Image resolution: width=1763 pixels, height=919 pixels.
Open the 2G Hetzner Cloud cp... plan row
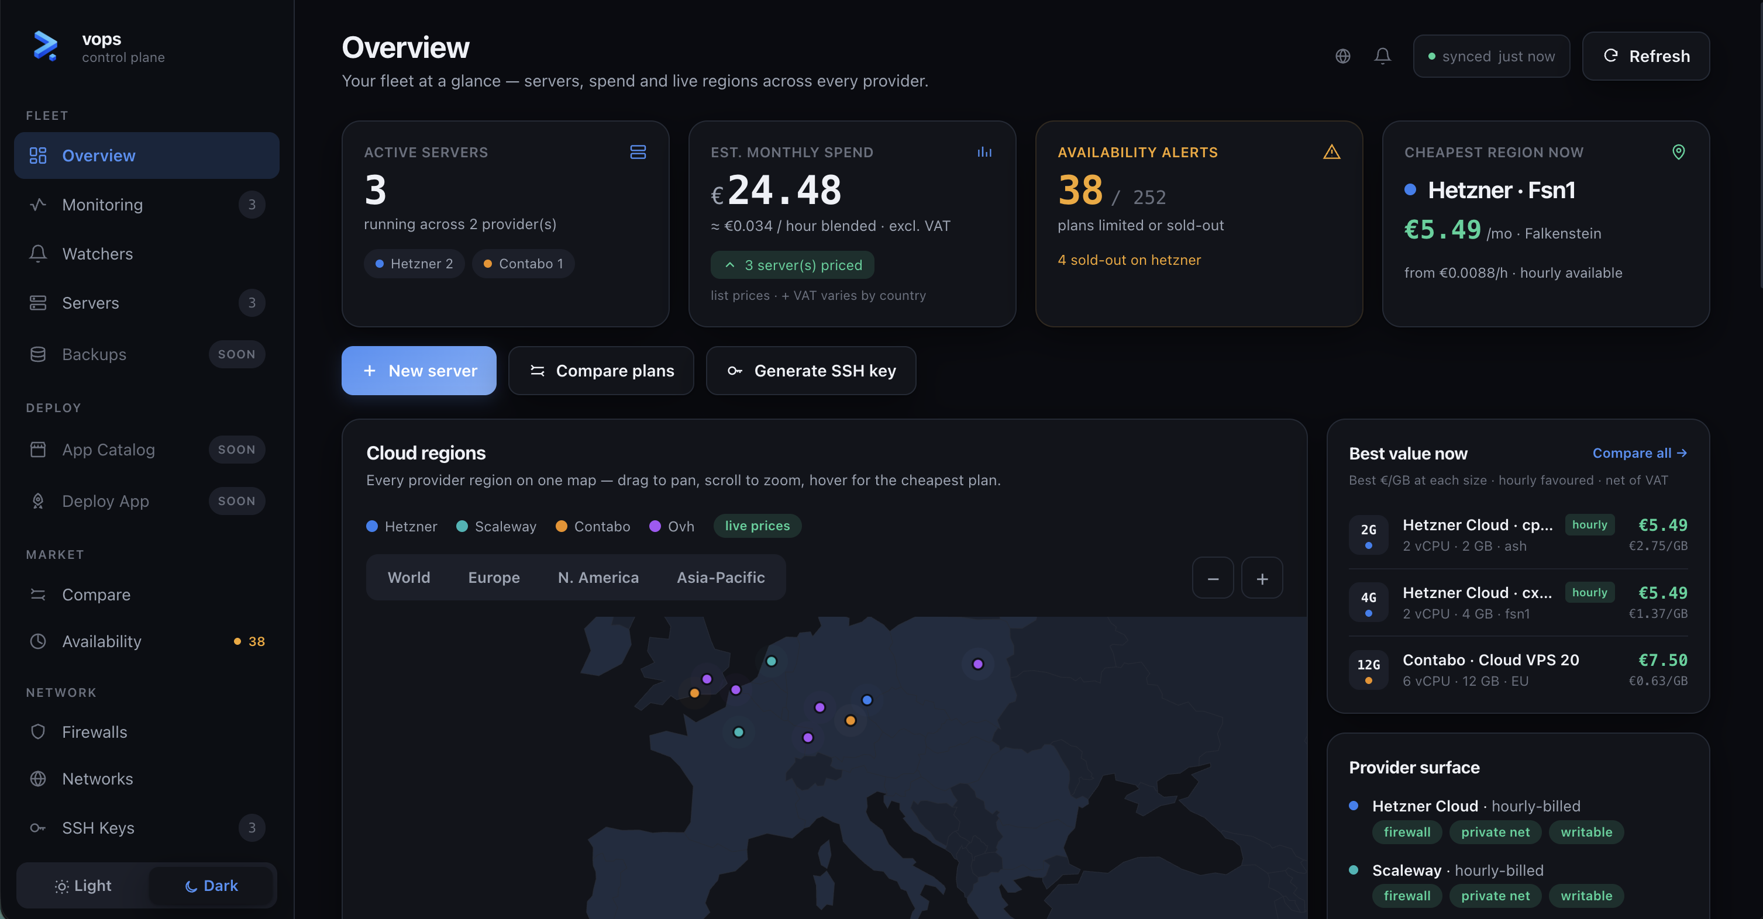tap(1518, 535)
